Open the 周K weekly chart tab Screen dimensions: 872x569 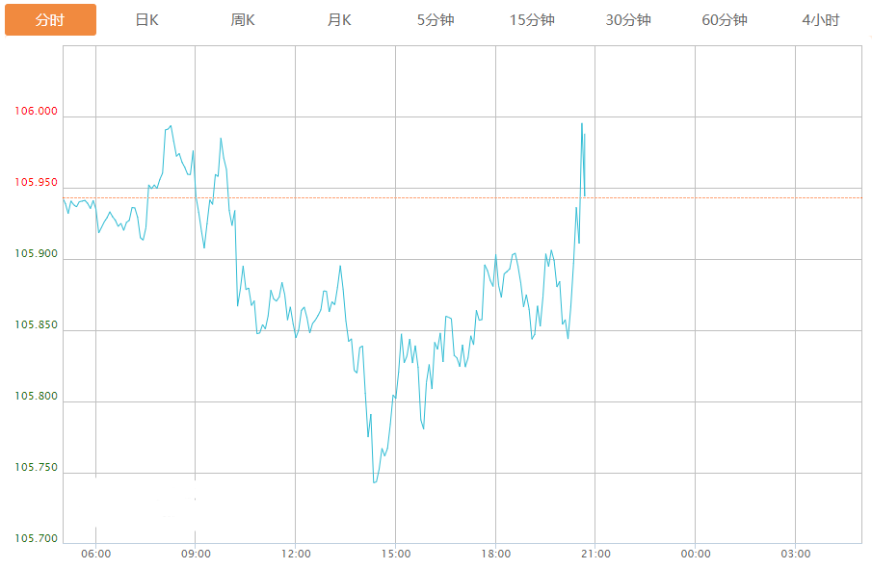point(243,20)
